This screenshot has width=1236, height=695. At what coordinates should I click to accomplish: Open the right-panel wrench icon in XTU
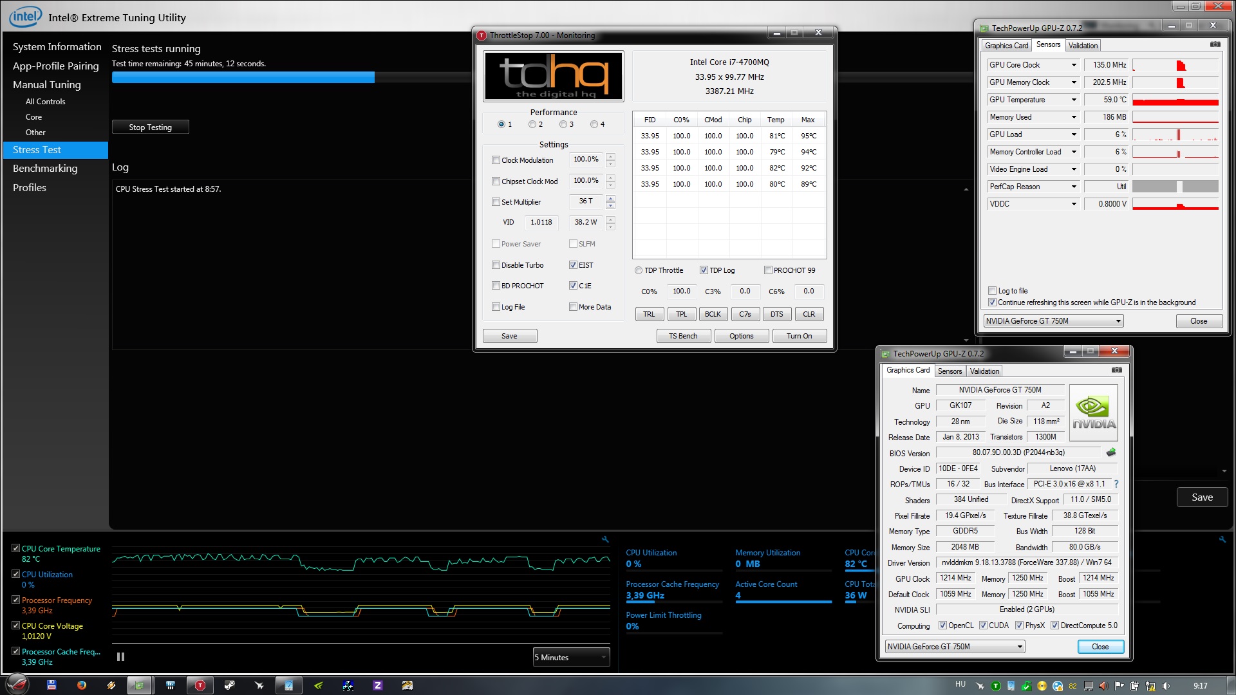pyautogui.click(x=1222, y=539)
